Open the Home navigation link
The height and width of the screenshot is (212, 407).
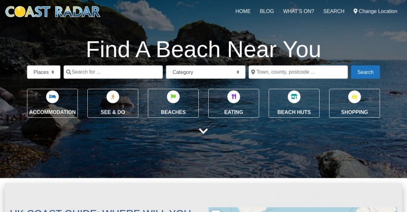pos(243,11)
